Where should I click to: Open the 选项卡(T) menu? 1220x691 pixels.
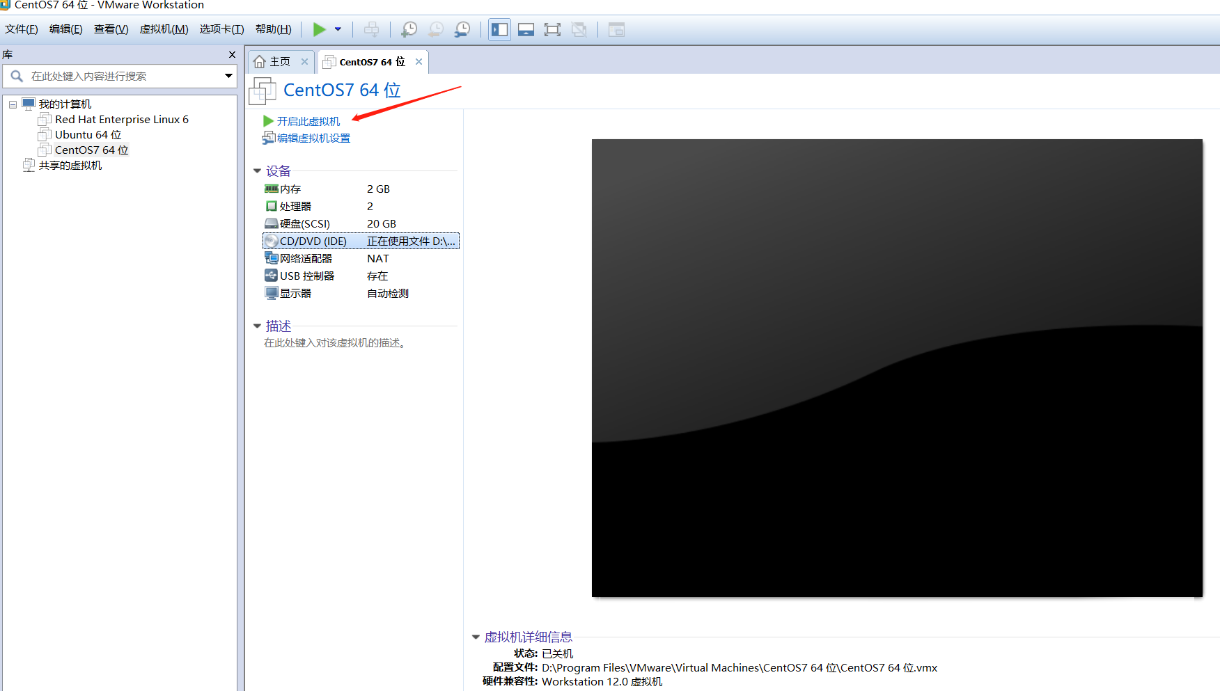222,29
